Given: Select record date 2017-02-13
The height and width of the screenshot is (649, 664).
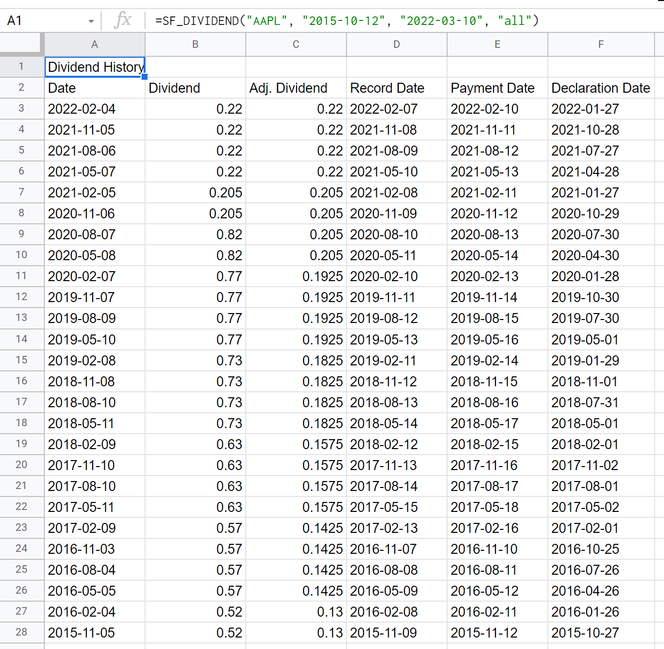Looking at the screenshot, I should 397,528.
